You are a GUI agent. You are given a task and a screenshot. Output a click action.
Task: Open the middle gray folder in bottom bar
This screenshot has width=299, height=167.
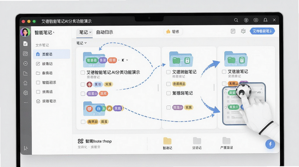[x=197, y=141]
